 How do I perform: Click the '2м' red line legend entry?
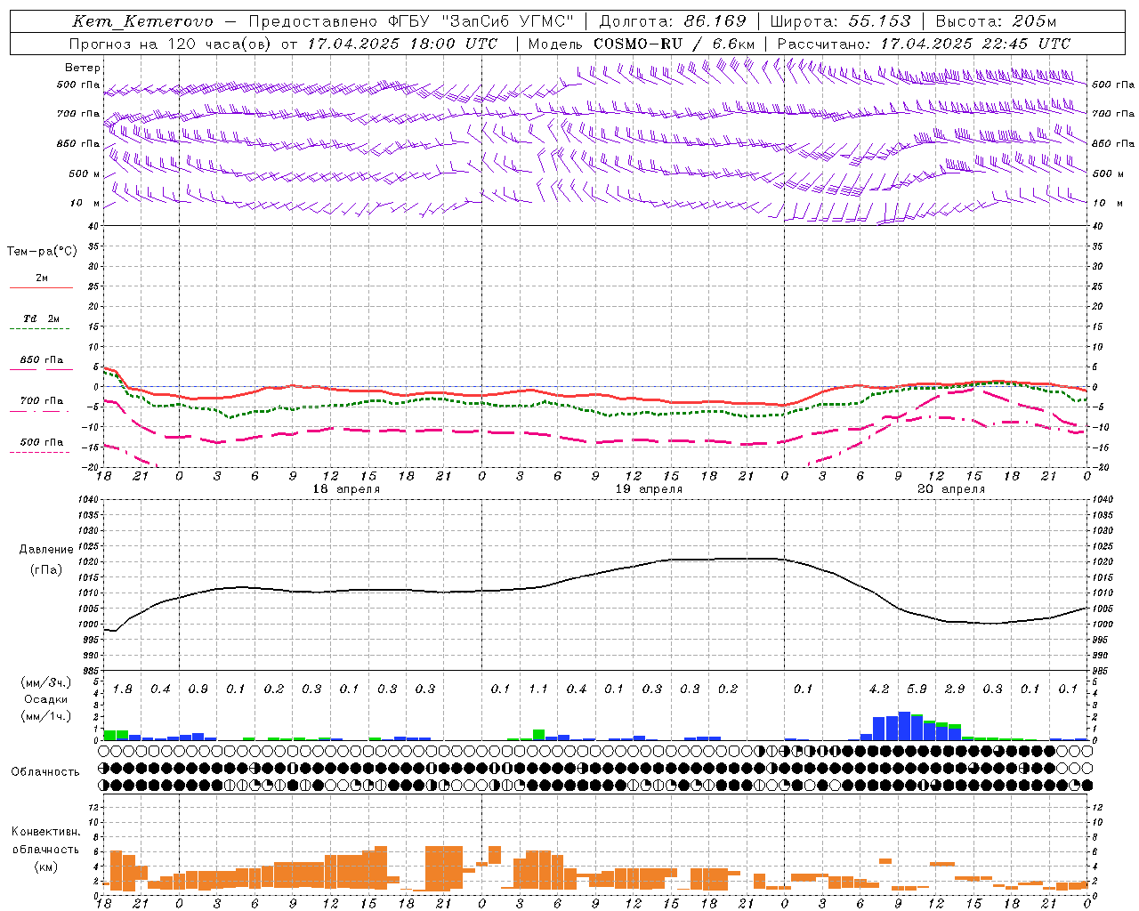(42, 278)
